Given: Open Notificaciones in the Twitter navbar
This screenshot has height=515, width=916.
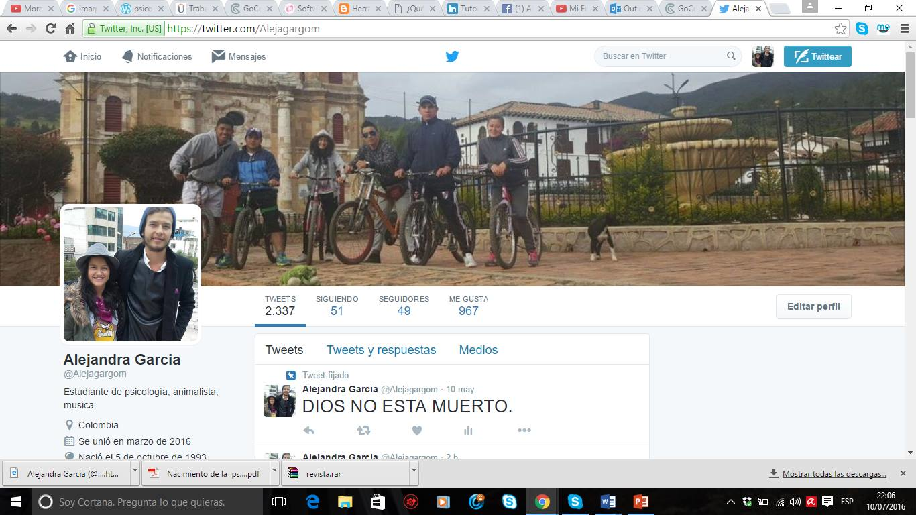Looking at the screenshot, I should click(x=157, y=56).
